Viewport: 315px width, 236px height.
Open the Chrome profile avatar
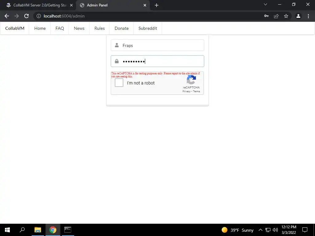click(x=298, y=16)
